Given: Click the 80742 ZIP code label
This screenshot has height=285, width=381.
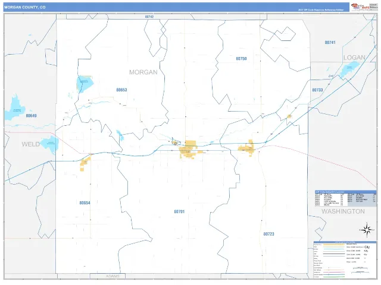Looking at the screenshot, I should [x=149, y=17].
